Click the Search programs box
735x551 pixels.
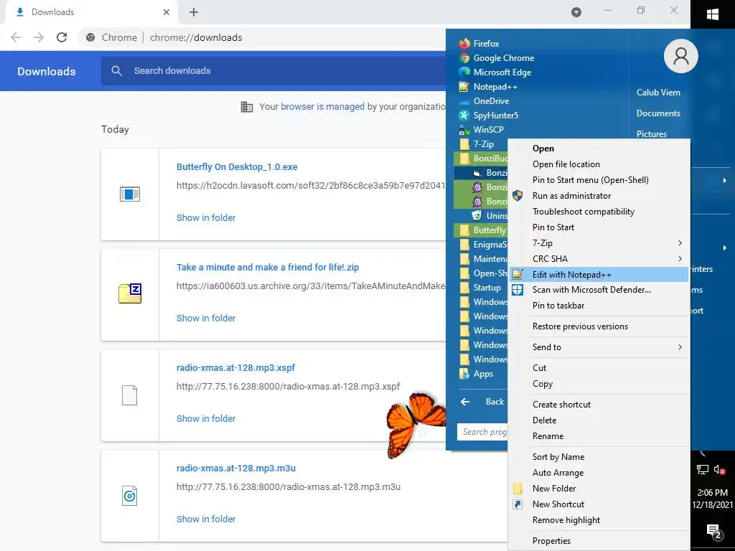(x=483, y=431)
